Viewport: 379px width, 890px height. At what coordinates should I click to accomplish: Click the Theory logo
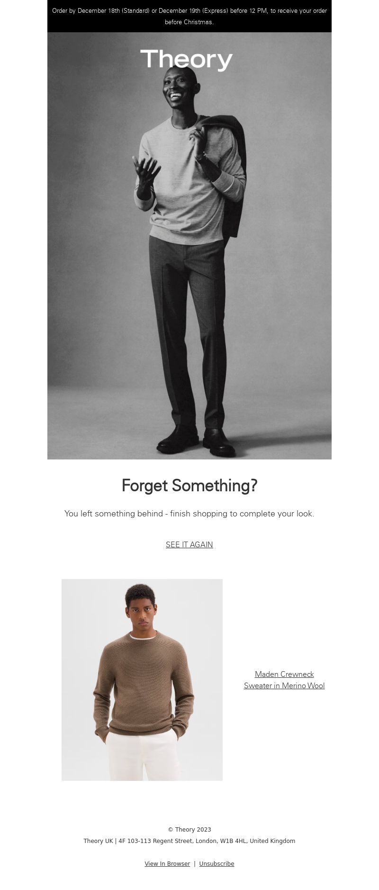187,60
